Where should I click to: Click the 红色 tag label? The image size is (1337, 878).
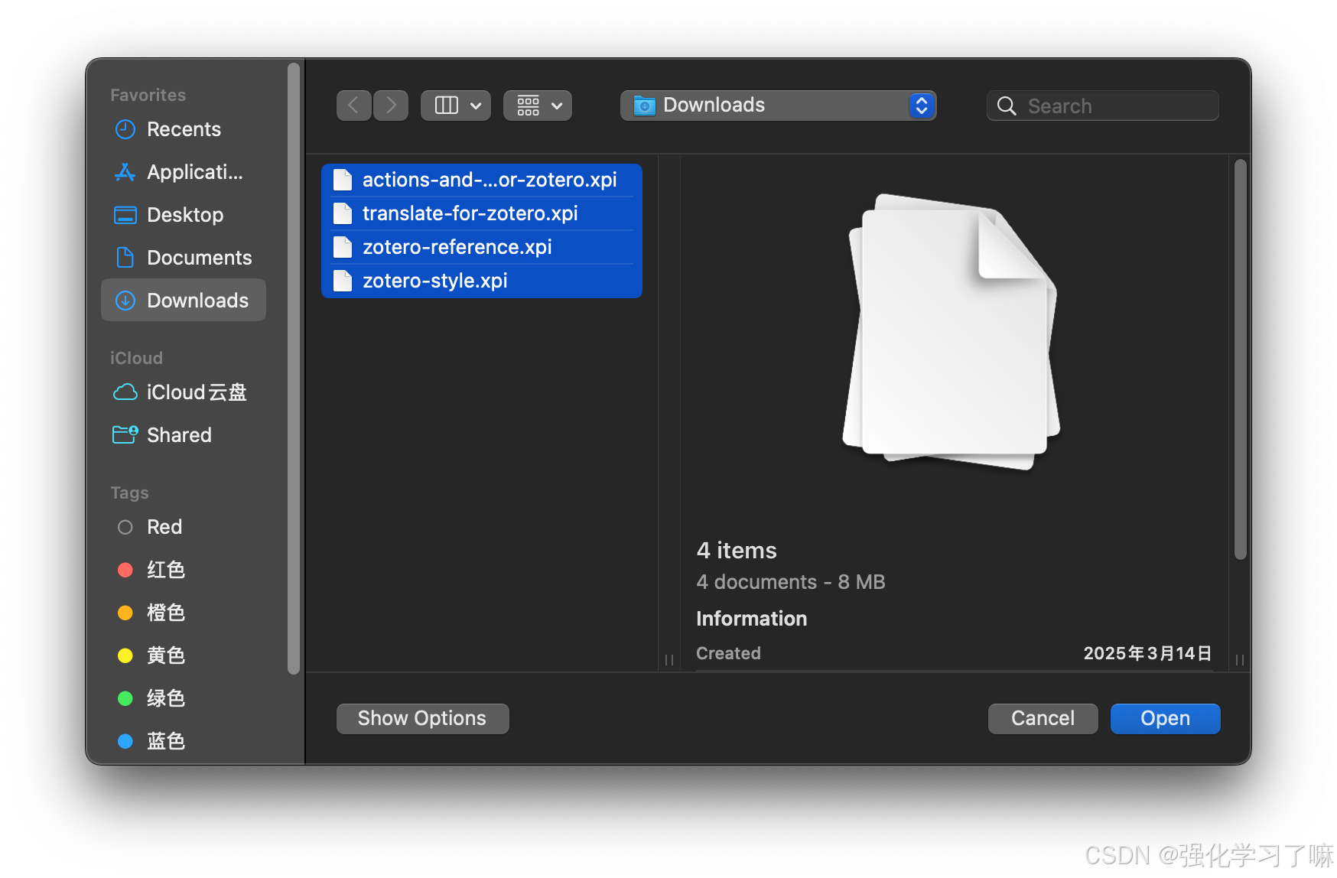[166, 570]
